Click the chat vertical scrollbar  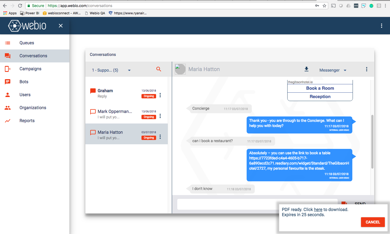(x=372, y=142)
